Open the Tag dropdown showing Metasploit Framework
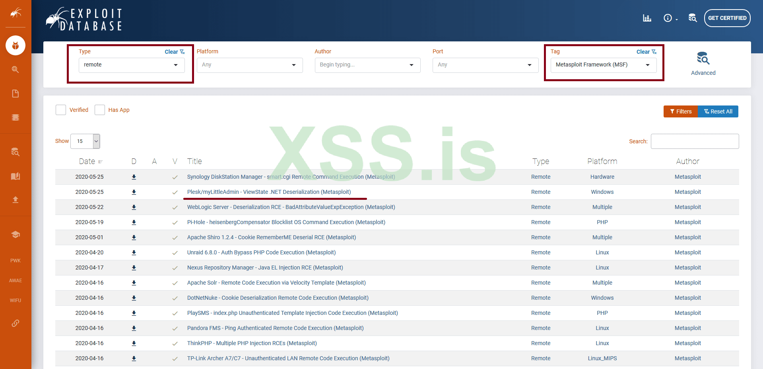The height and width of the screenshot is (369, 763). 604,65
